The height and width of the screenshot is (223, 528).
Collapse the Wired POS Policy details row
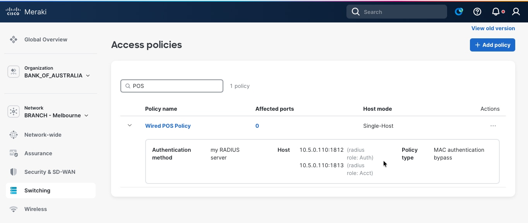130,125
